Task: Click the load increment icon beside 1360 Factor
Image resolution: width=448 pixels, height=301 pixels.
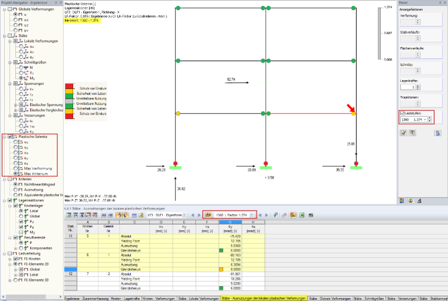Action: click(207, 215)
